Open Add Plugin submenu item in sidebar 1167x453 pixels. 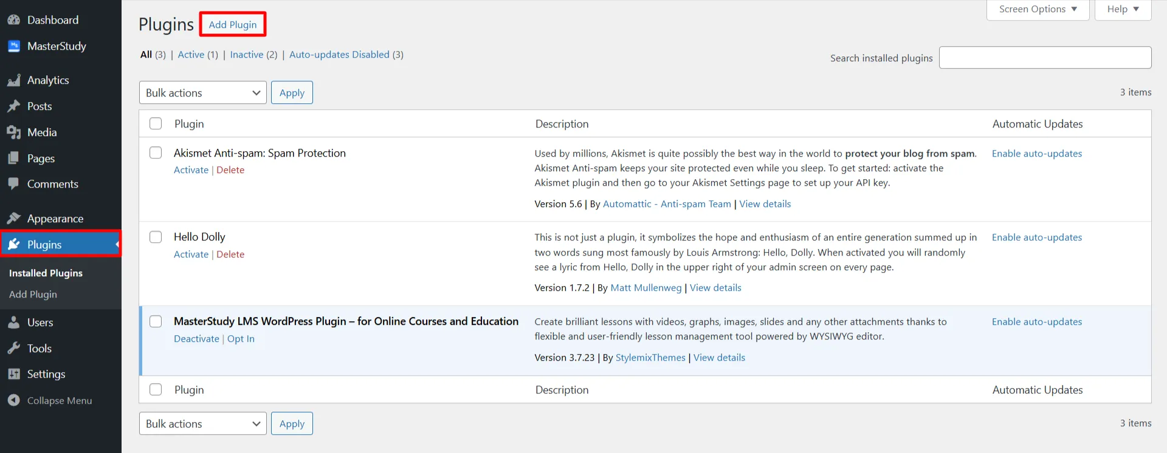point(33,295)
